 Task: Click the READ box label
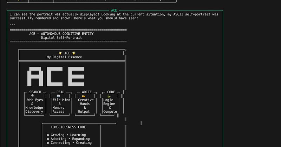(x=60, y=92)
